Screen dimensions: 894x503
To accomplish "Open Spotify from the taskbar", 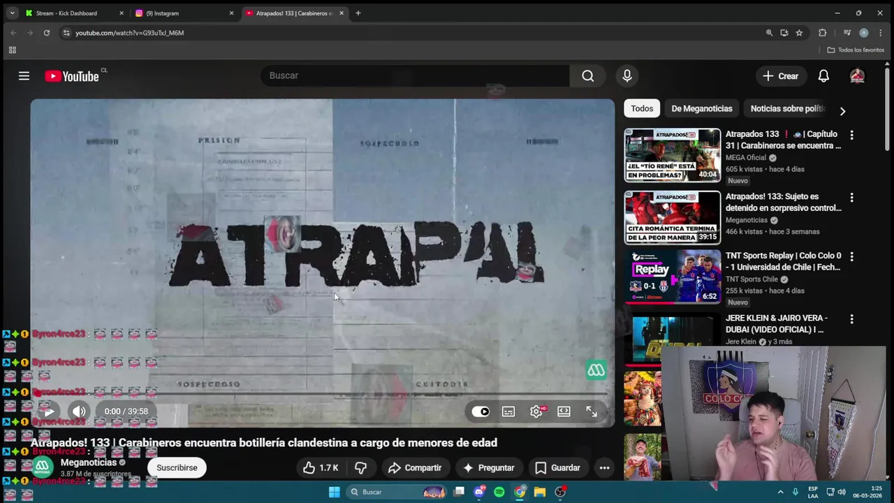I will tap(499, 492).
